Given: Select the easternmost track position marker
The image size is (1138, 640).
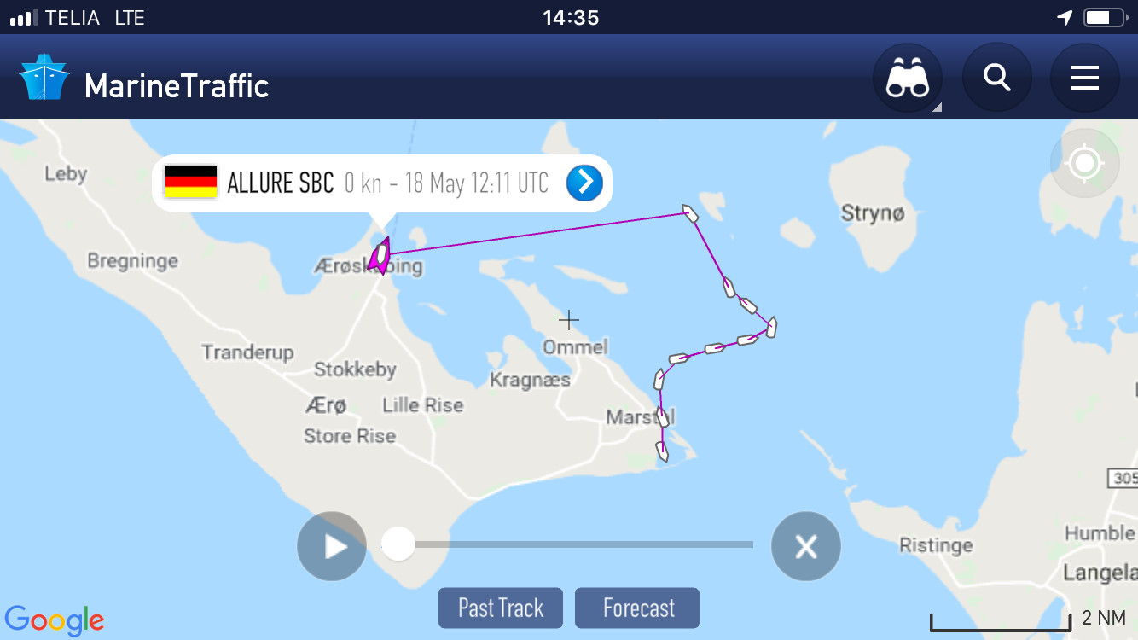Looking at the screenshot, I should coord(771,327).
